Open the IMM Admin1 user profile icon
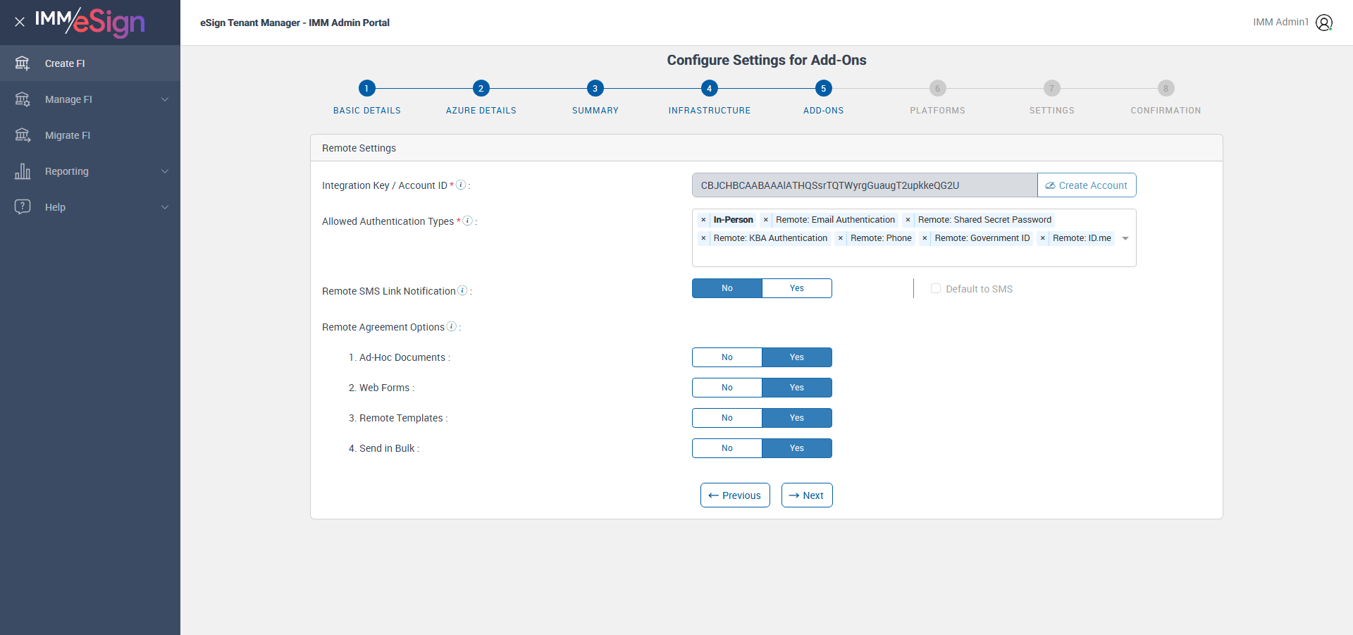1353x635 pixels. point(1324,23)
